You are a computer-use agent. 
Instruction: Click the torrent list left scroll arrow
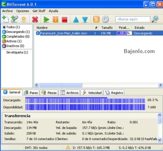coord(37,85)
